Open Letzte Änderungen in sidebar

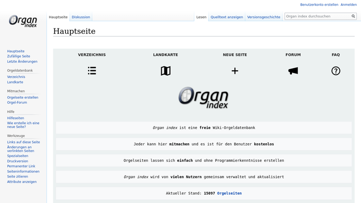tap(22, 61)
